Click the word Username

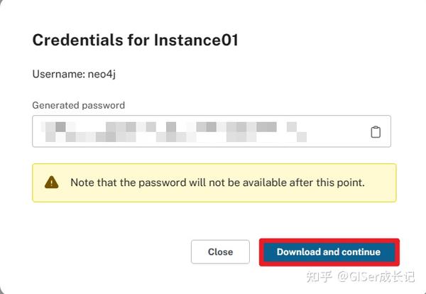[x=59, y=74]
